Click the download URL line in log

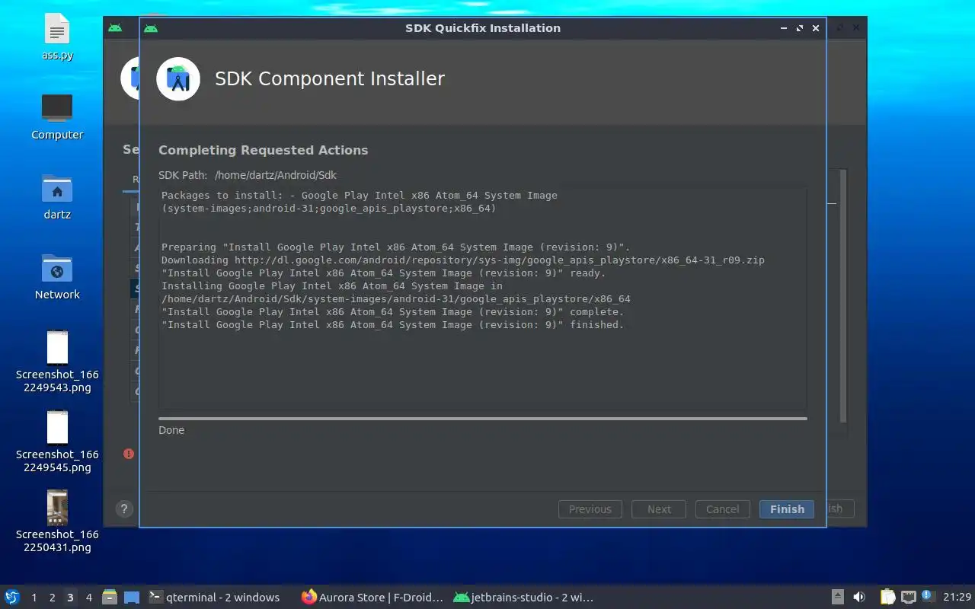(463, 260)
